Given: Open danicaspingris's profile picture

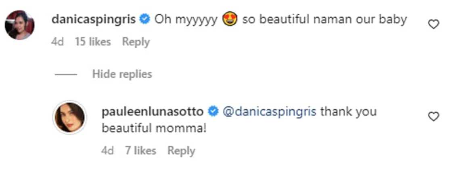Looking at the screenshot, I should coord(19,25).
